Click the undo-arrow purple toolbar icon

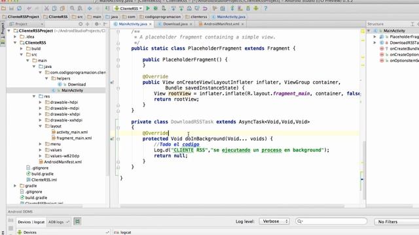(205, 8)
